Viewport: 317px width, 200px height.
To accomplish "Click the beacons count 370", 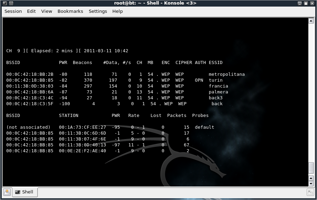I will [x=88, y=80].
